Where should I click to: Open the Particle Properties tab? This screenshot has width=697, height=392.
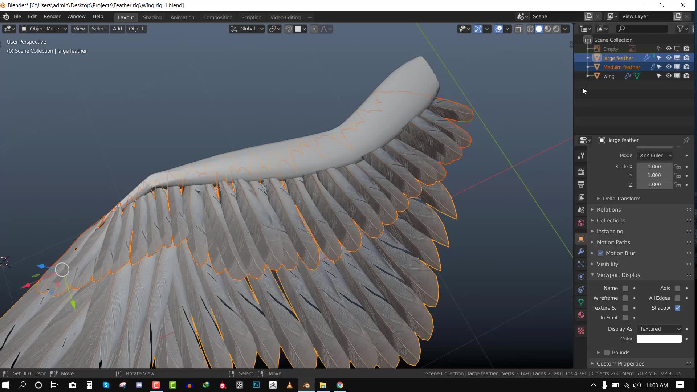(581, 264)
